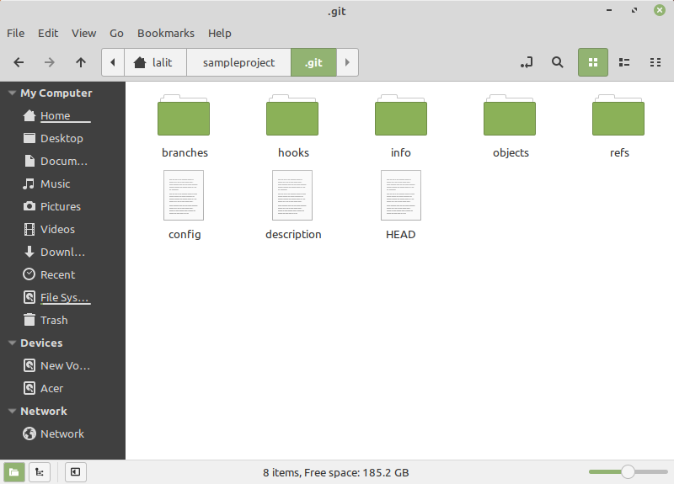The image size is (674, 484).
Task: Select the hooks folder icon
Action: (x=292, y=115)
